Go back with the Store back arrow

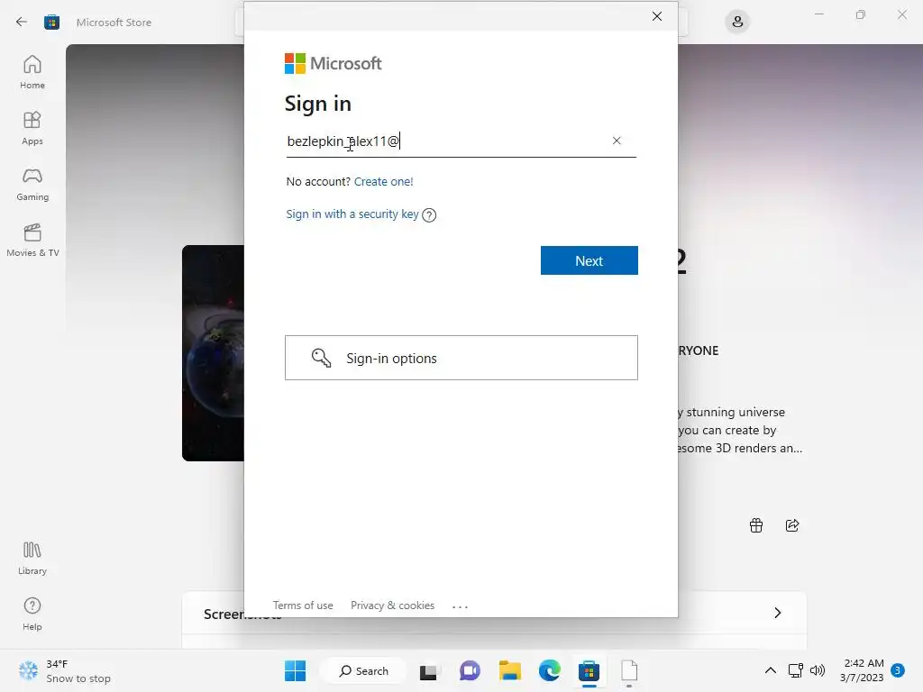pos(22,23)
